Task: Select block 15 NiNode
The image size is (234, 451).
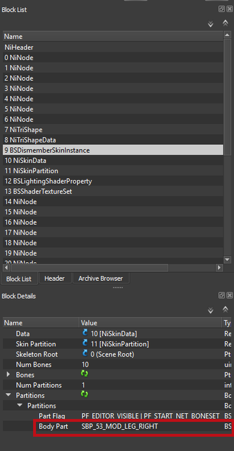Action: point(113,212)
